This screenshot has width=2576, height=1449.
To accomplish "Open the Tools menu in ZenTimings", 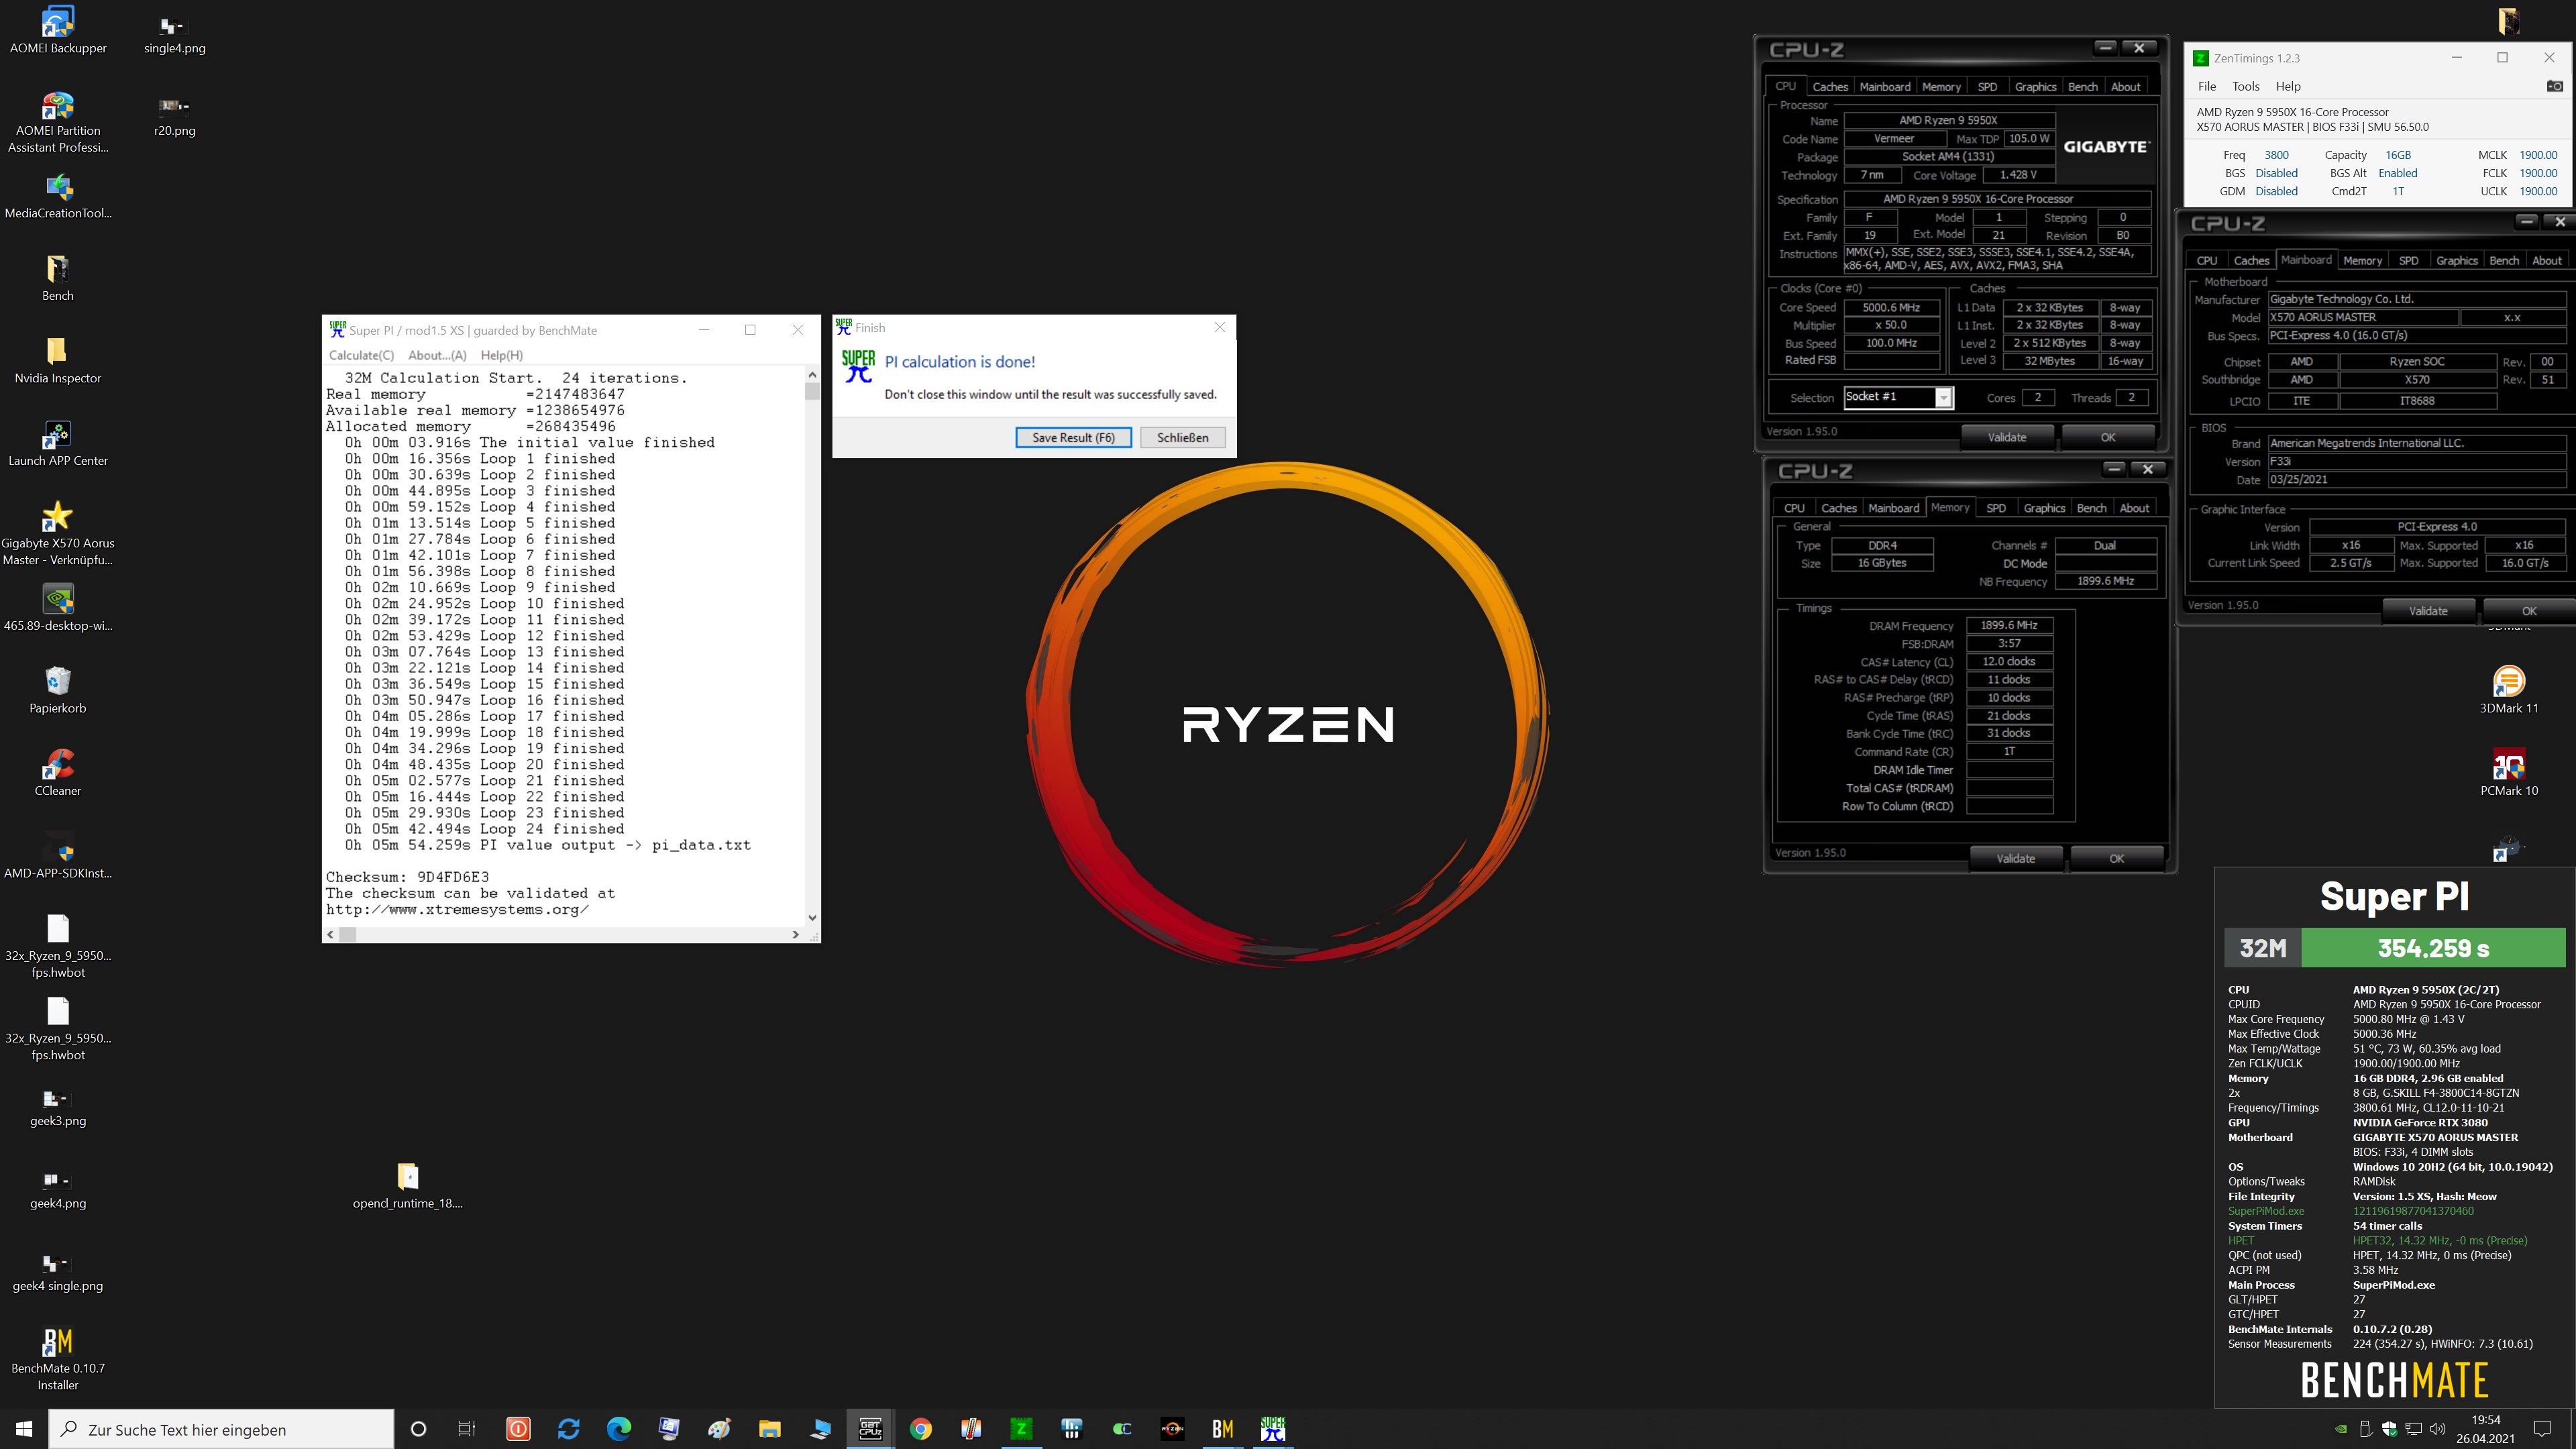I will 2246,86.
